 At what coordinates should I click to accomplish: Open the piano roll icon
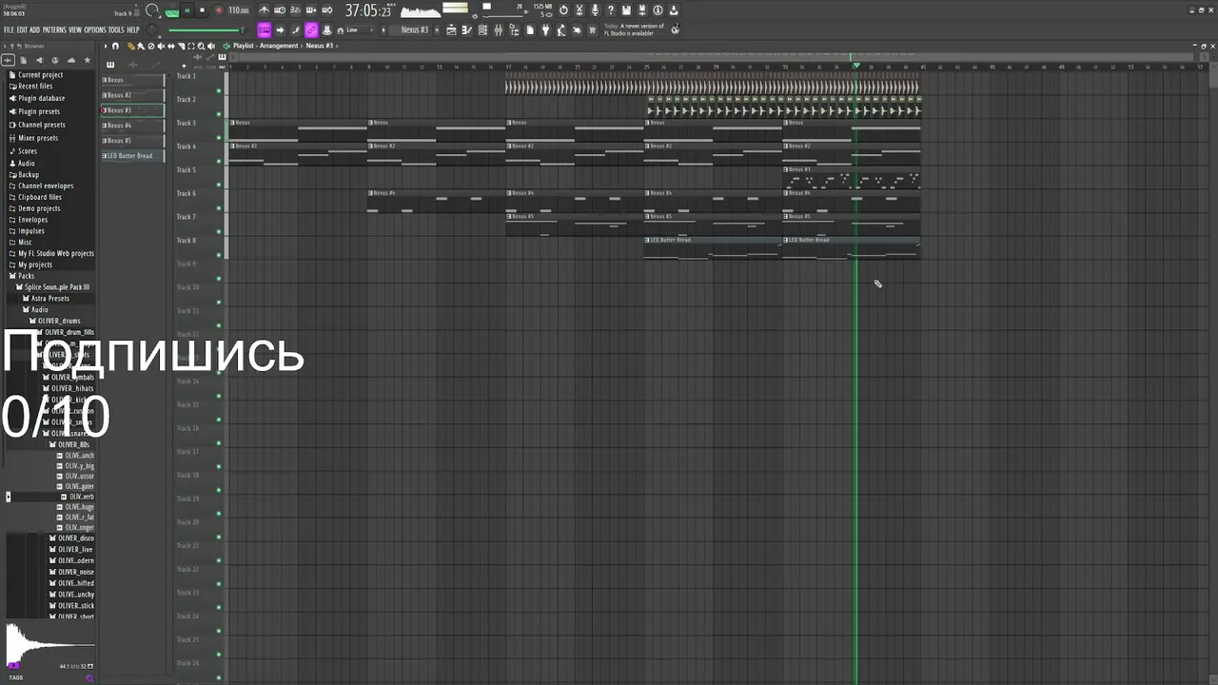click(467, 29)
